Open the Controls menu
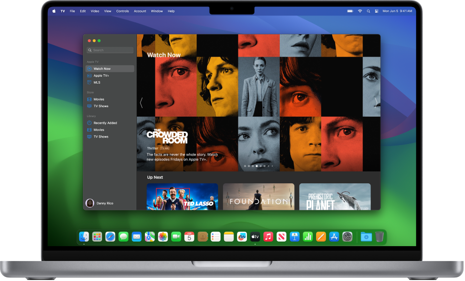Screen dimensions: 465x281 pyautogui.click(x=122, y=11)
